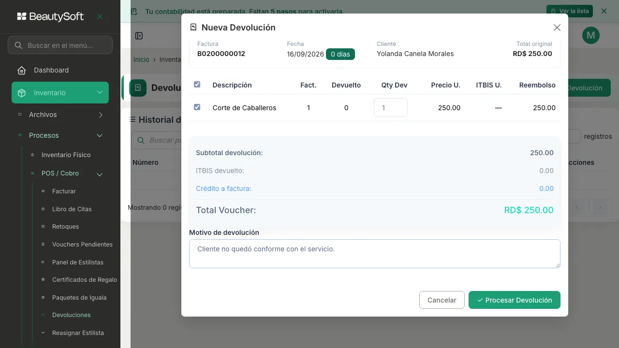Viewport: 619px width, 348px height.
Task: Toggle the select-all checkbox in table header
Action: coord(197,85)
